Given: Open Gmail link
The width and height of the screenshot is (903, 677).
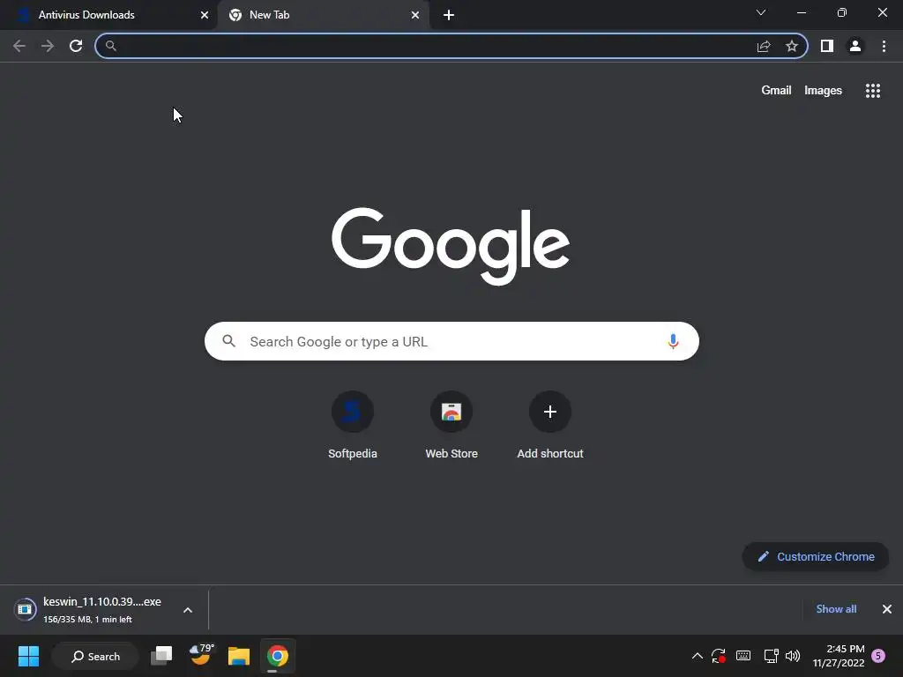Looking at the screenshot, I should [776, 91].
